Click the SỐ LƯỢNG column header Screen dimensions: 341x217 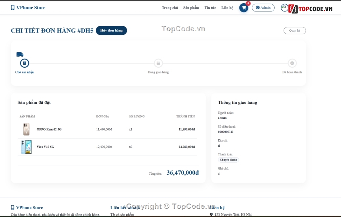(137, 116)
